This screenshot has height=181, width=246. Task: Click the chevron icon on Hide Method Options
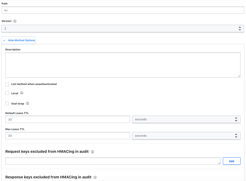(x=4, y=40)
